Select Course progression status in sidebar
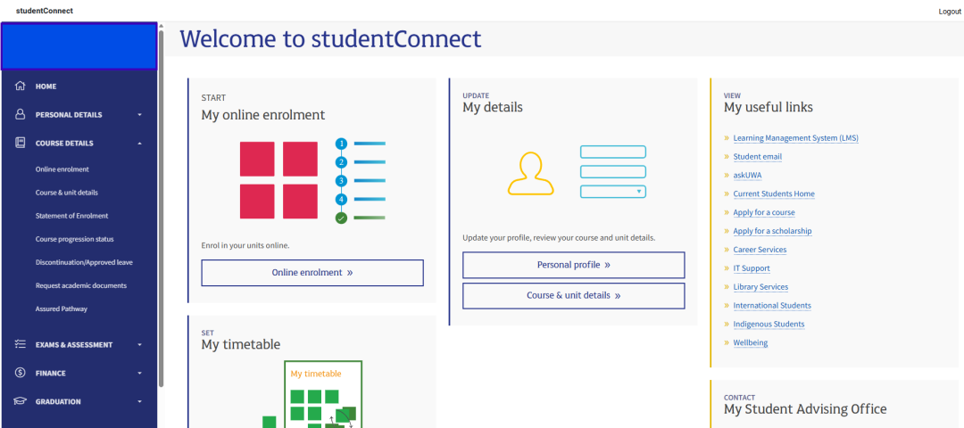964x428 pixels. 74,239
